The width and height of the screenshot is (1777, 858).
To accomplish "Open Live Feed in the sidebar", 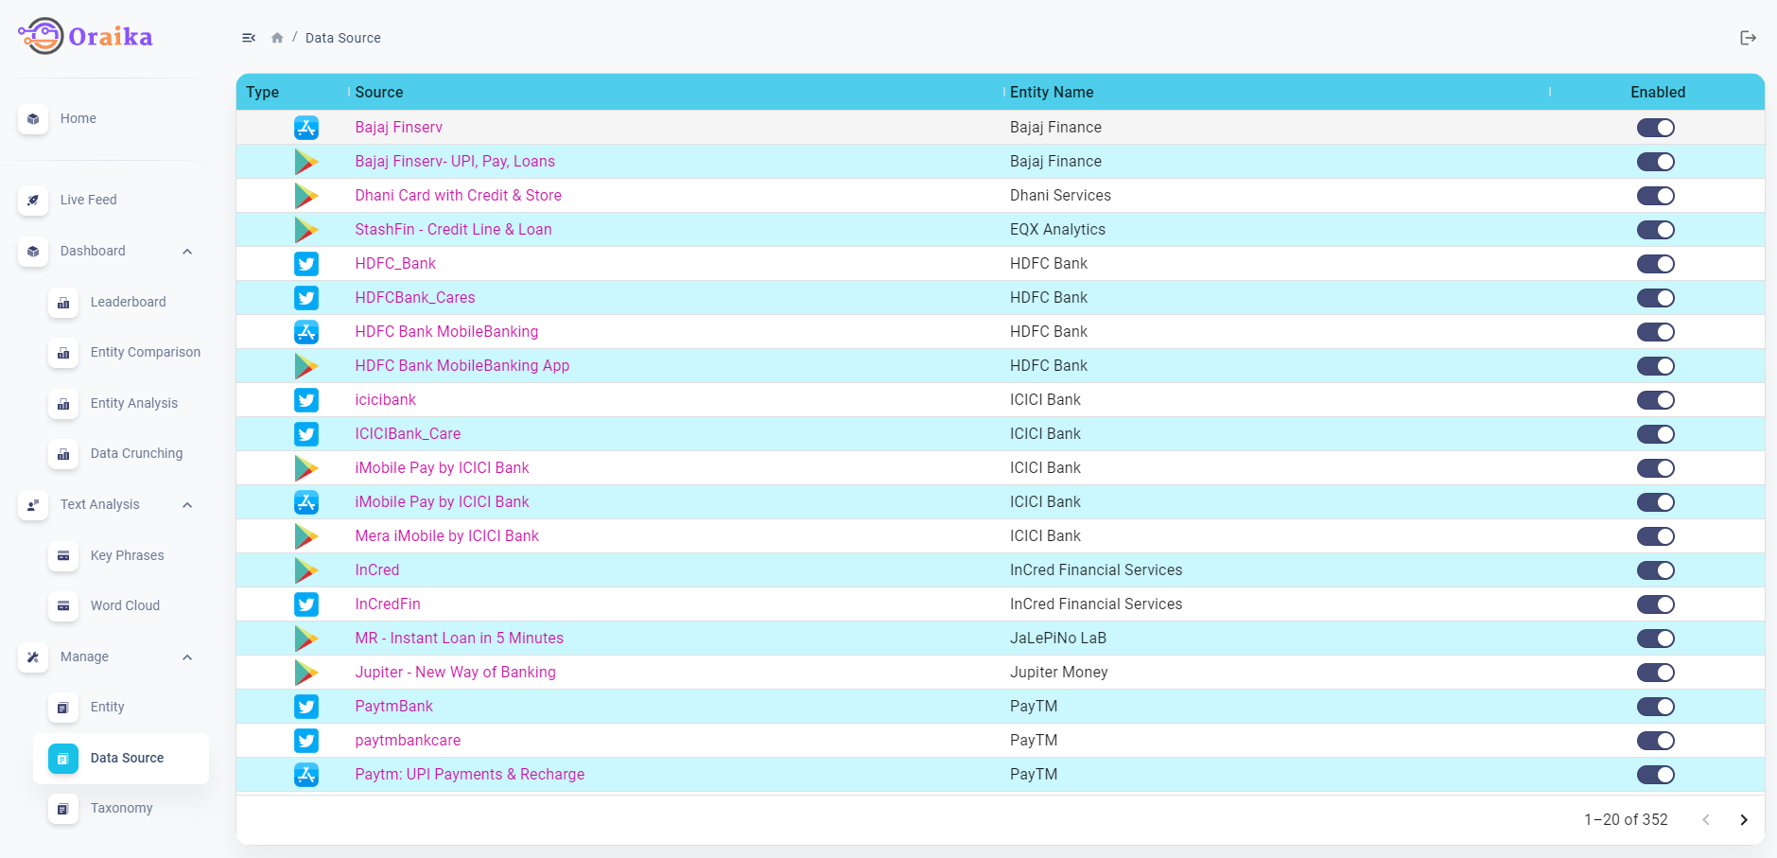I will (x=89, y=200).
